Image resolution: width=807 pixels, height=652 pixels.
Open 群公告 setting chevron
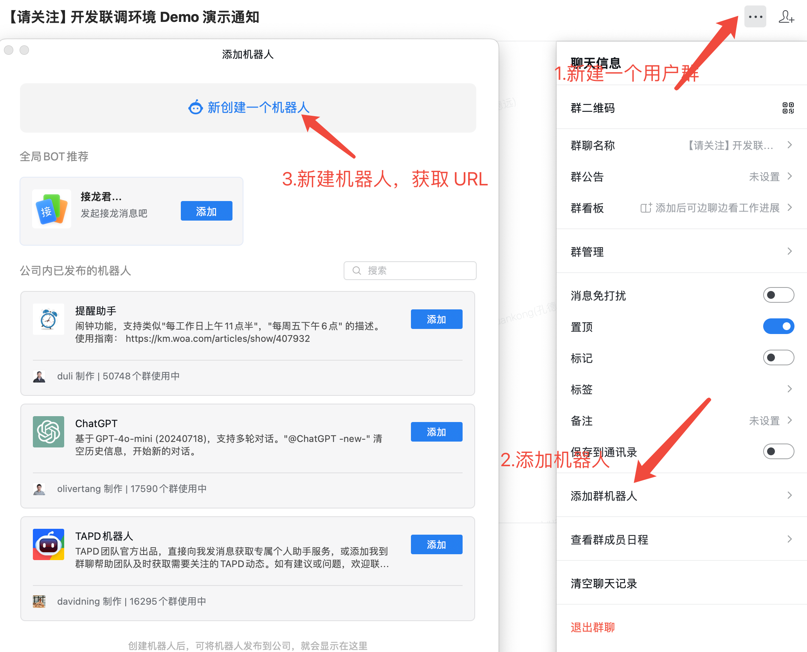click(x=789, y=176)
